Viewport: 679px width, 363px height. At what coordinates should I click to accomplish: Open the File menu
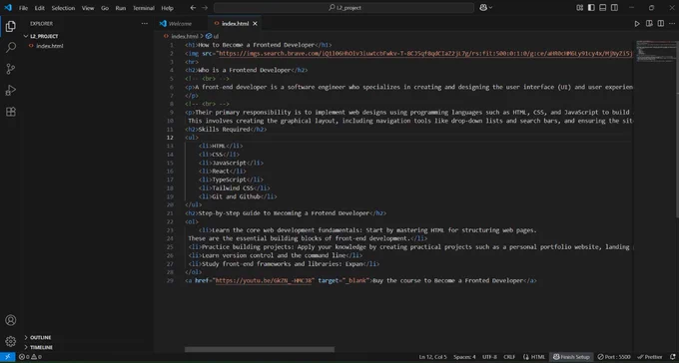[x=23, y=8]
